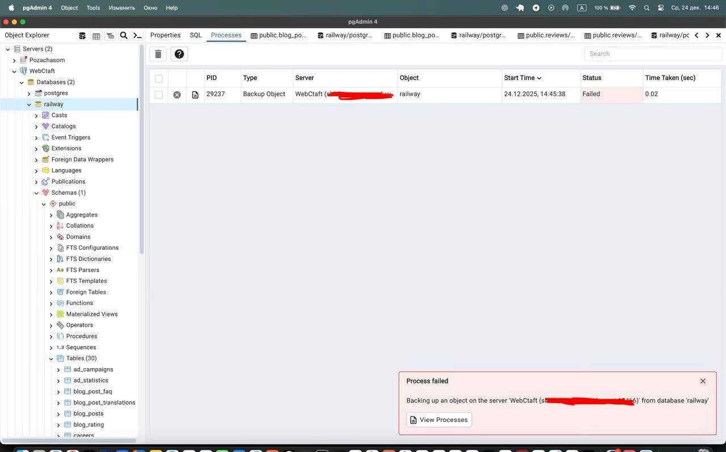Open the Tools menu
Image resolution: width=726 pixels, height=452 pixels.
[93, 8]
